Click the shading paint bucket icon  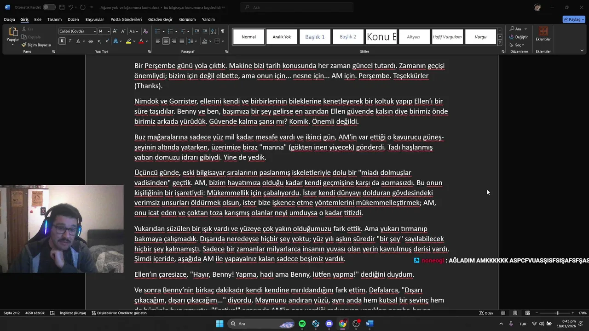pos(204,41)
